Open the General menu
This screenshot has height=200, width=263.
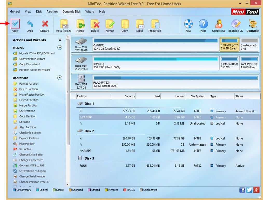click(x=15, y=12)
